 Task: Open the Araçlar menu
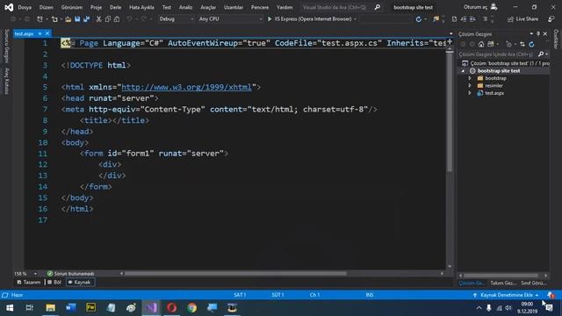pos(208,7)
